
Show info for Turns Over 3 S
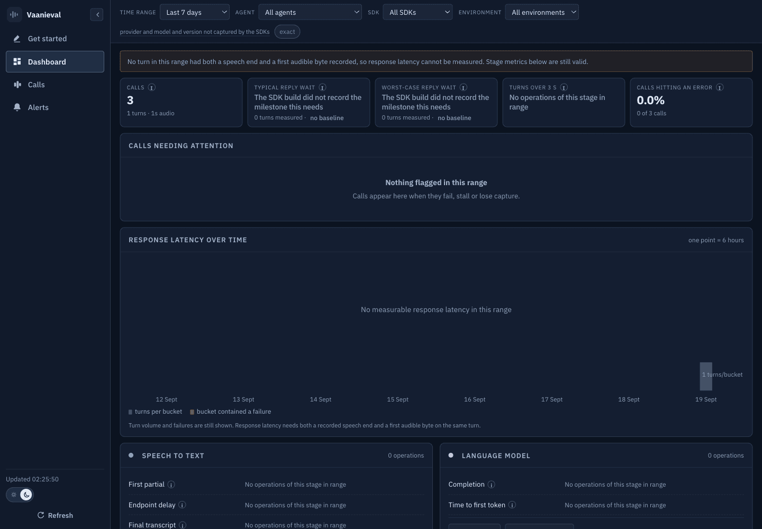coord(564,87)
